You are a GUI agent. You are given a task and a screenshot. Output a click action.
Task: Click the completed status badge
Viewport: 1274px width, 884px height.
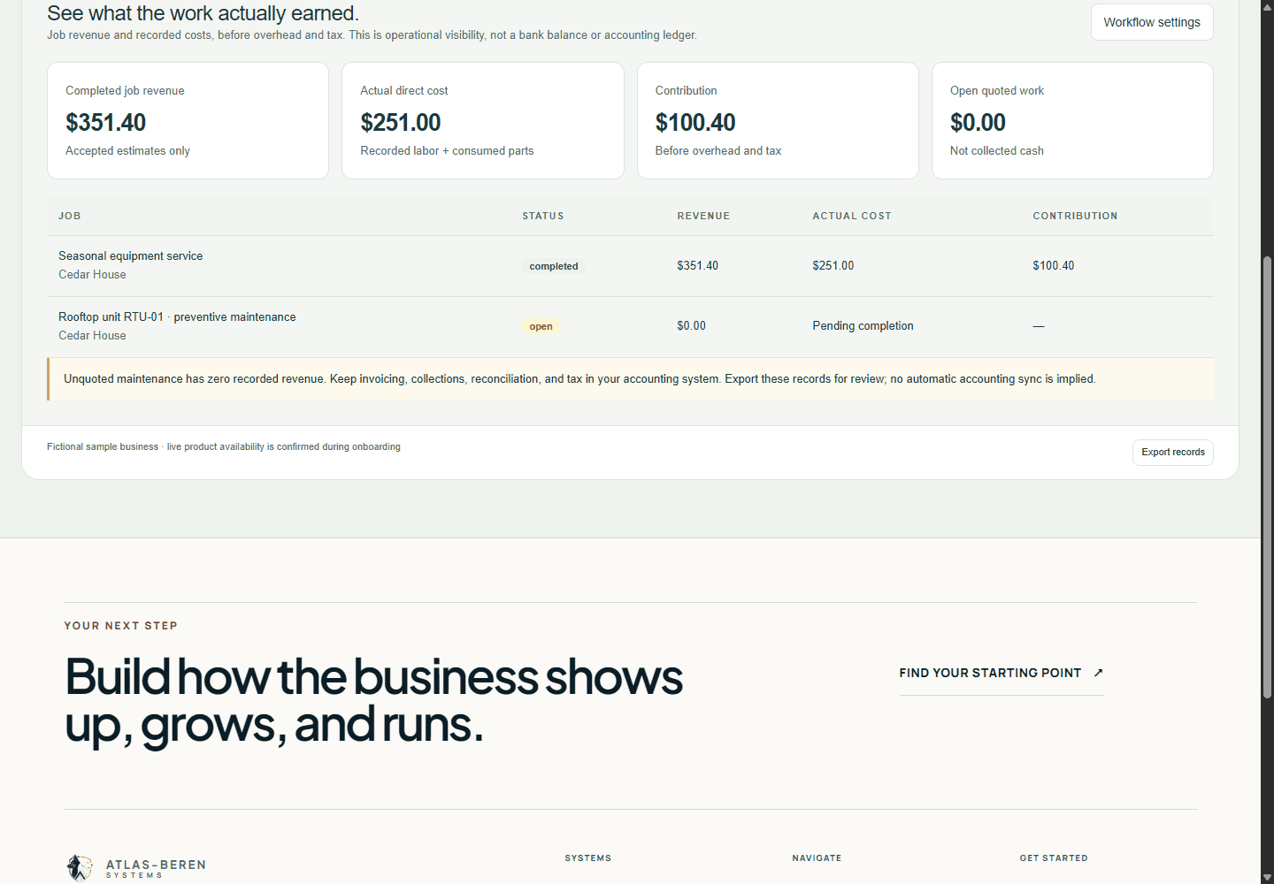point(553,266)
